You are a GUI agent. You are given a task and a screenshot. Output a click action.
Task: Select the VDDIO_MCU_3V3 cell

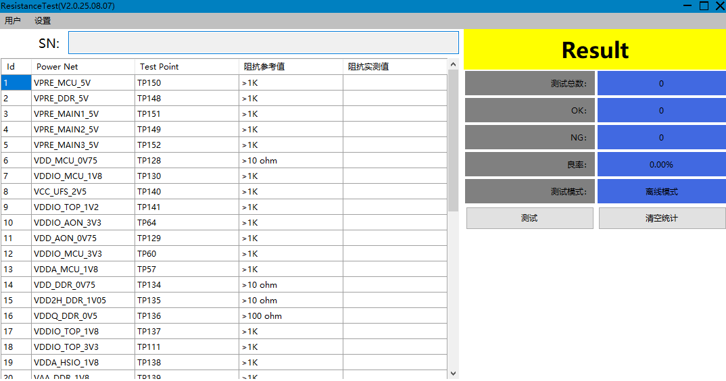point(83,254)
